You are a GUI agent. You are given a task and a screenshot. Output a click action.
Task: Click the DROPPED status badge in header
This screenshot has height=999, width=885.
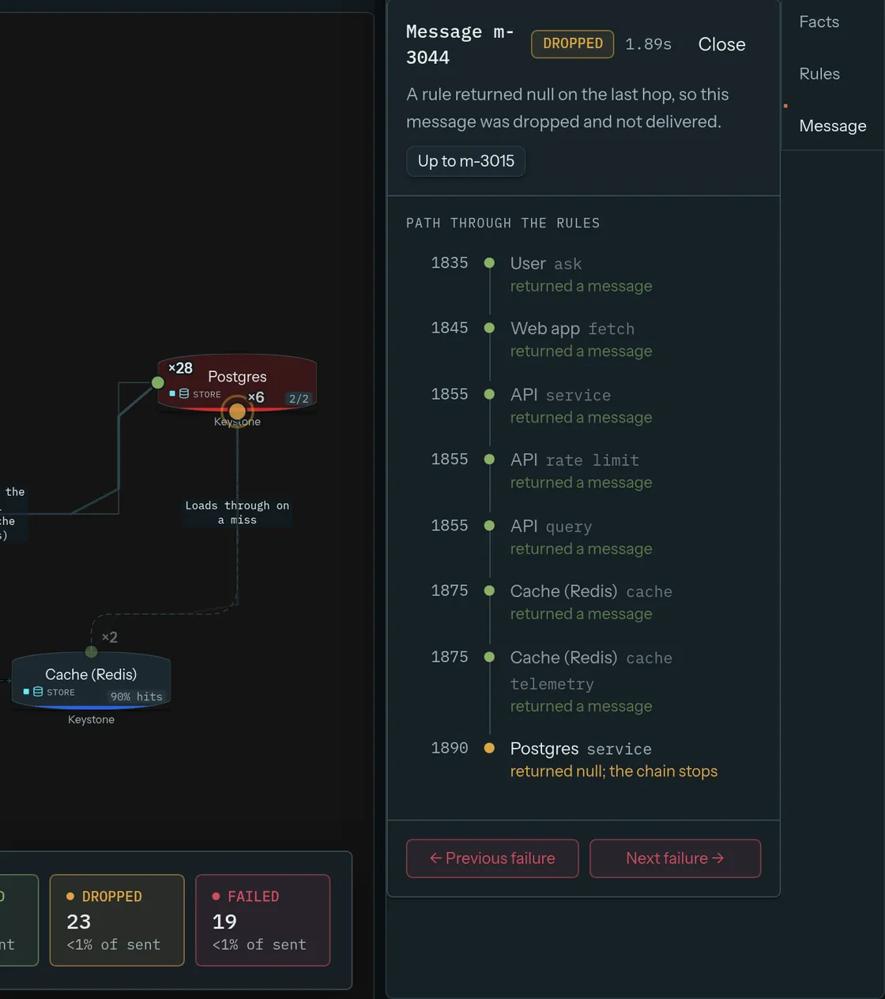pyautogui.click(x=573, y=43)
